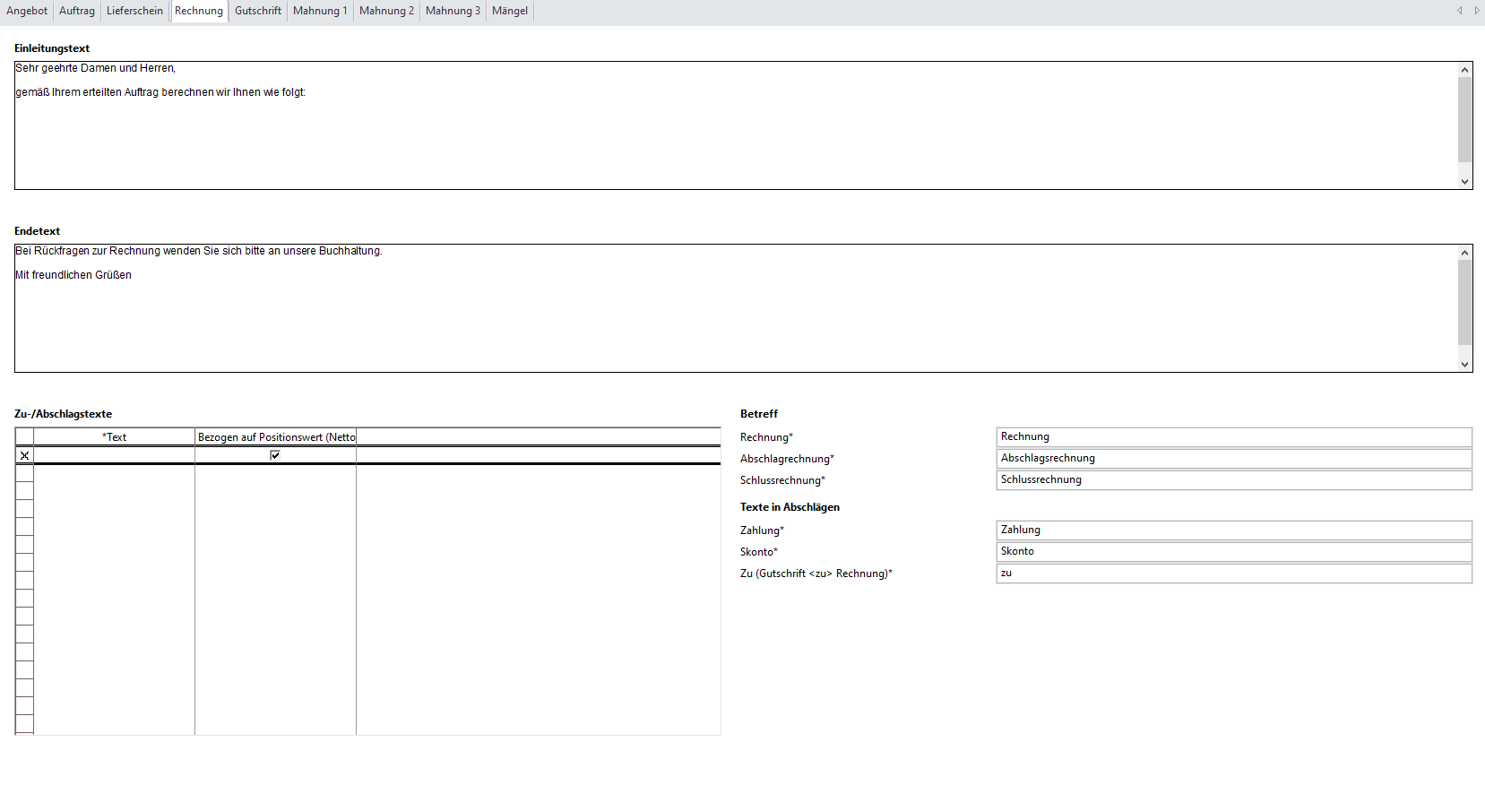Select the new-row marker in Zu-/Abschlagstexte grid
Image resolution: width=1485 pixels, height=802 pixels.
click(x=24, y=455)
